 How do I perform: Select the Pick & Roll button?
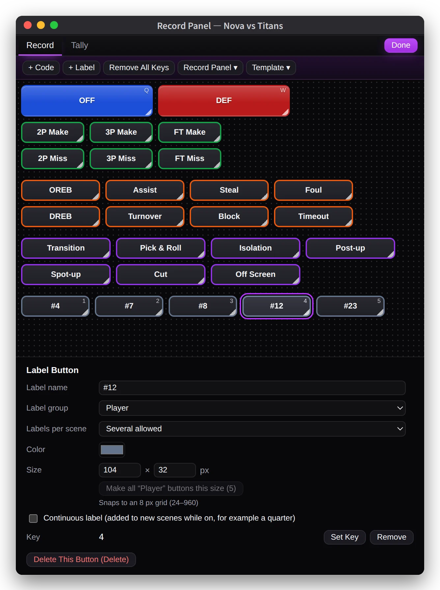tap(161, 248)
